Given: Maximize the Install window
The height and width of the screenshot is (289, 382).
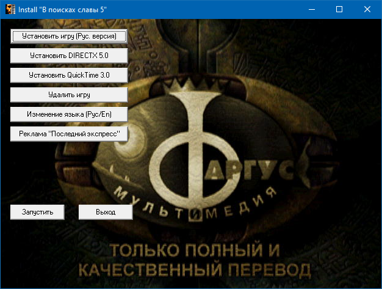Looking at the screenshot, I should pyautogui.click(x=339, y=10).
